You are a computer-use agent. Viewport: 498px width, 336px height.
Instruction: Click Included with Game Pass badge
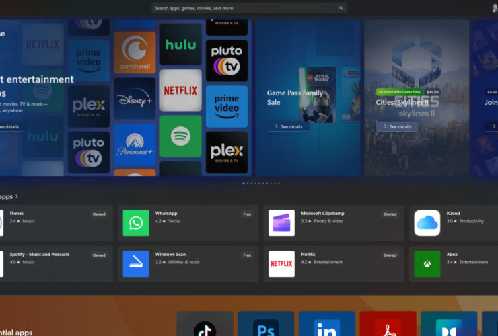[x=399, y=92]
